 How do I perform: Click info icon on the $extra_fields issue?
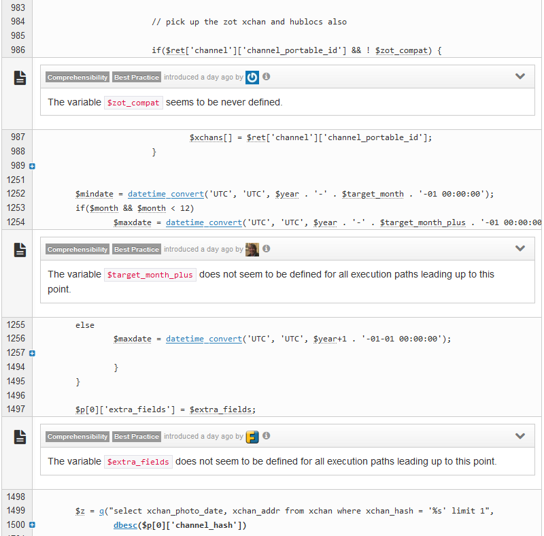pos(267,436)
